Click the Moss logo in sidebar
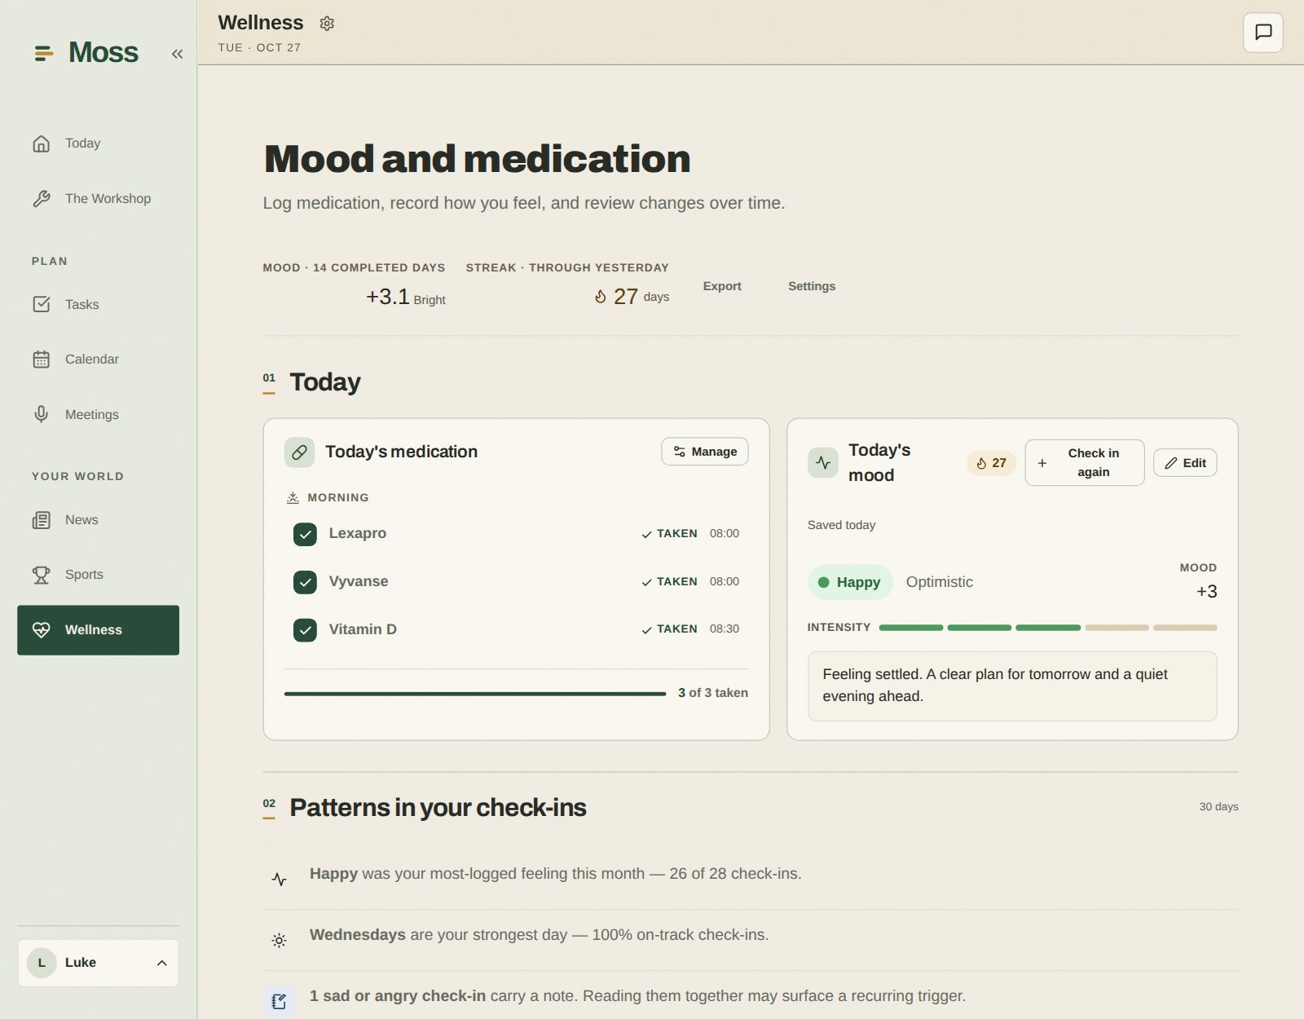 86,53
